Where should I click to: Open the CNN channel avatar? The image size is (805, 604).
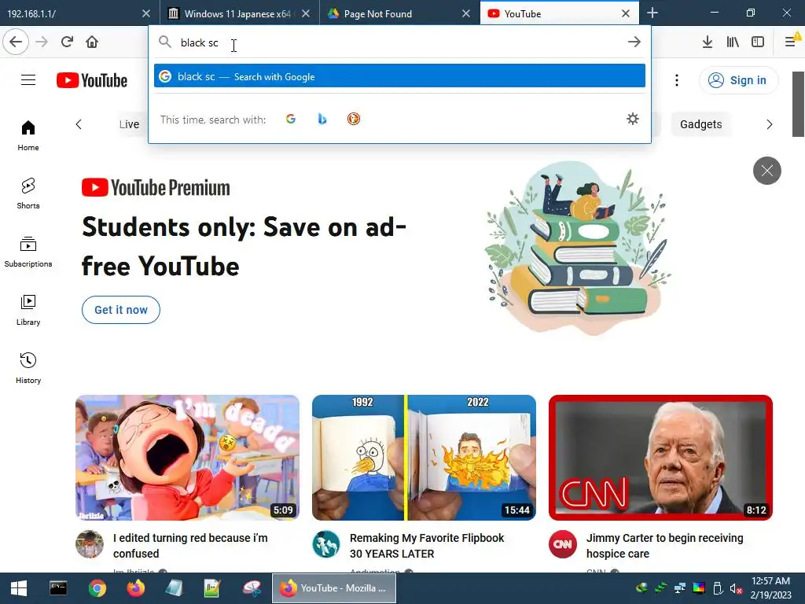coord(563,544)
